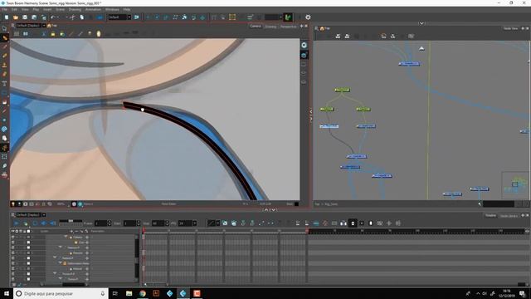The image size is (531, 299).
Task: Click the Frame number field
Action: (100, 223)
